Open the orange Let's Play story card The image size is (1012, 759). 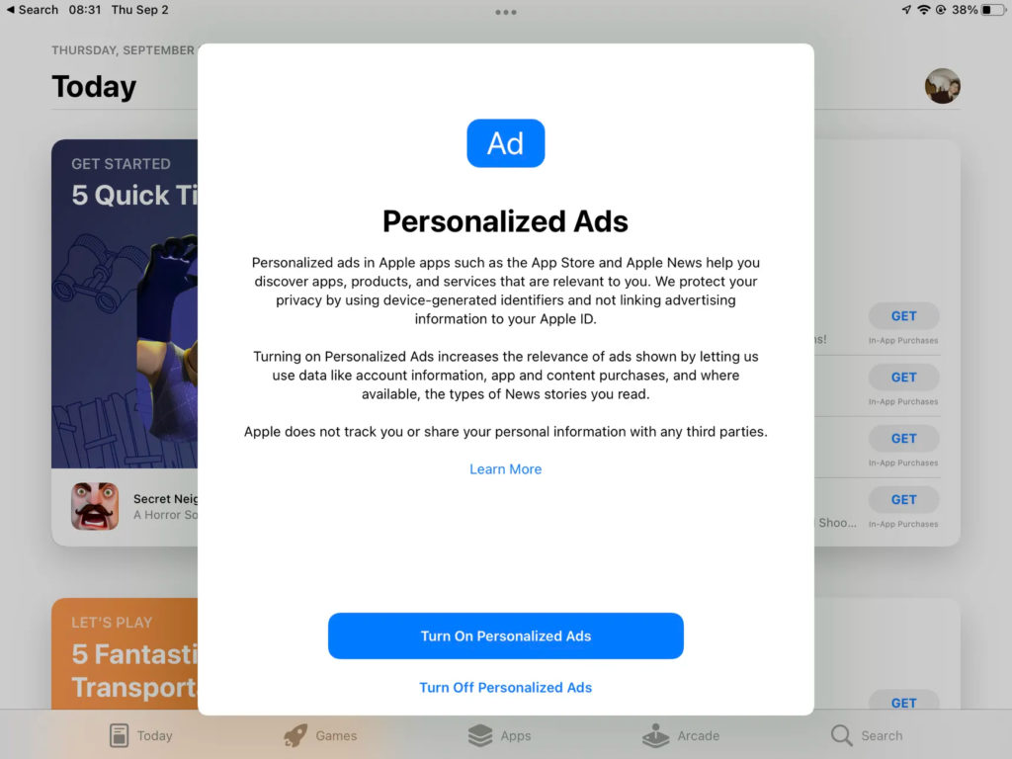(125, 654)
